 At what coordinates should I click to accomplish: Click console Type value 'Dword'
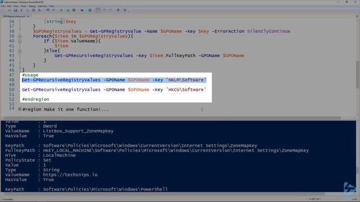pyautogui.click(x=50, y=126)
